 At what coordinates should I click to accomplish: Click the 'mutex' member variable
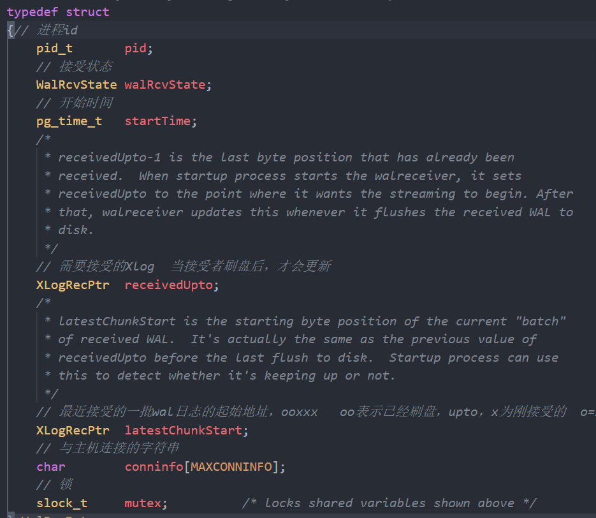pyautogui.click(x=143, y=503)
